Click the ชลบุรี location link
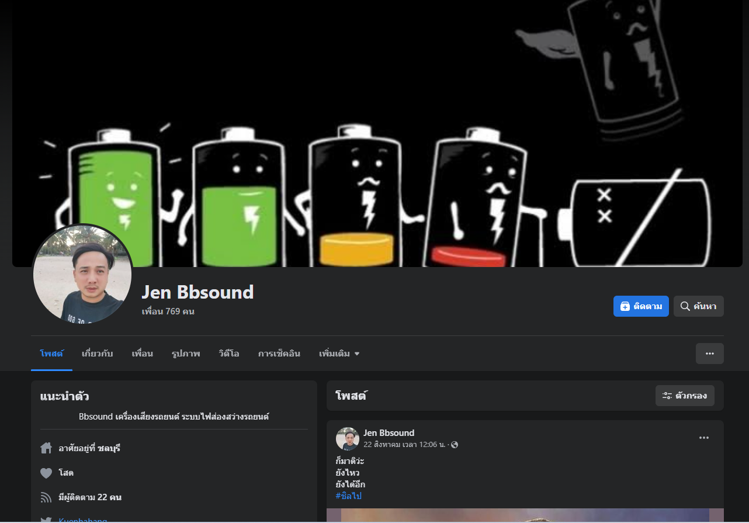 pos(109,448)
